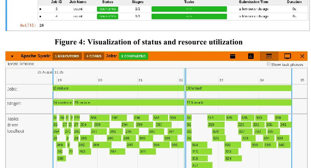Open the task chart view icon

[x=251, y=57]
